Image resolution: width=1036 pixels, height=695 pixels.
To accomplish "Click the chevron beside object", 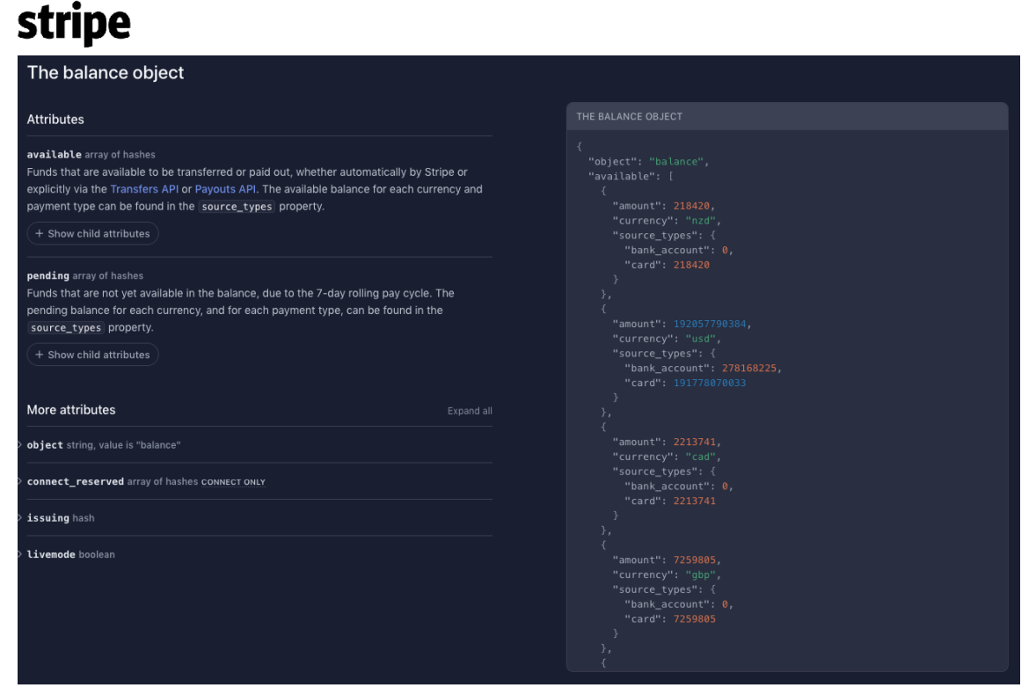I will (20, 444).
